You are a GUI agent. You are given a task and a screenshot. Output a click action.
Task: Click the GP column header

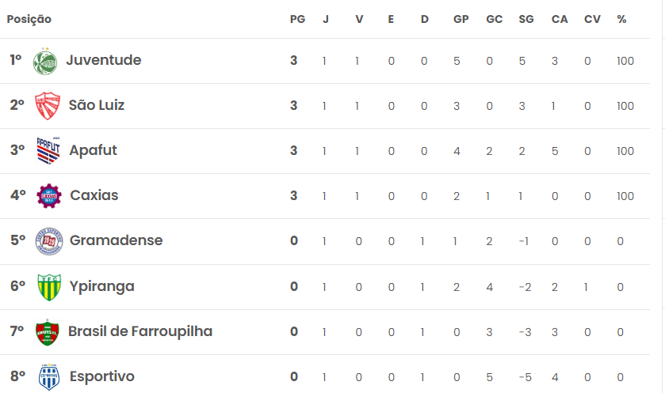tap(461, 20)
